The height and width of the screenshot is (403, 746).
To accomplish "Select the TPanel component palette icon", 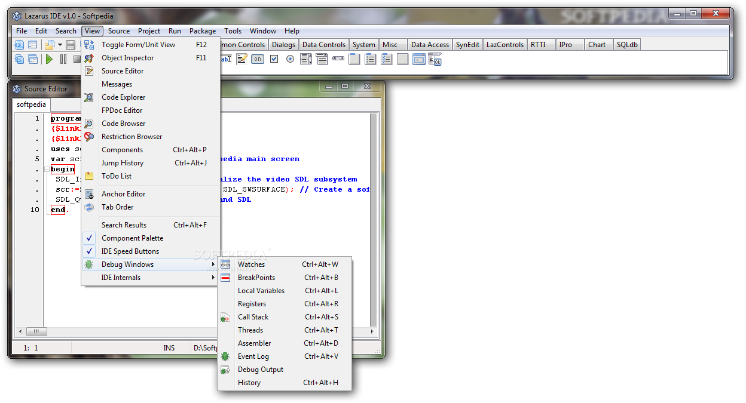I will click(x=403, y=59).
